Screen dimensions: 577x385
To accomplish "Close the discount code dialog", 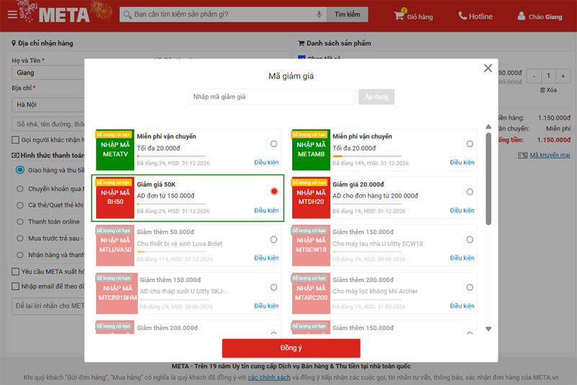I will [x=488, y=68].
